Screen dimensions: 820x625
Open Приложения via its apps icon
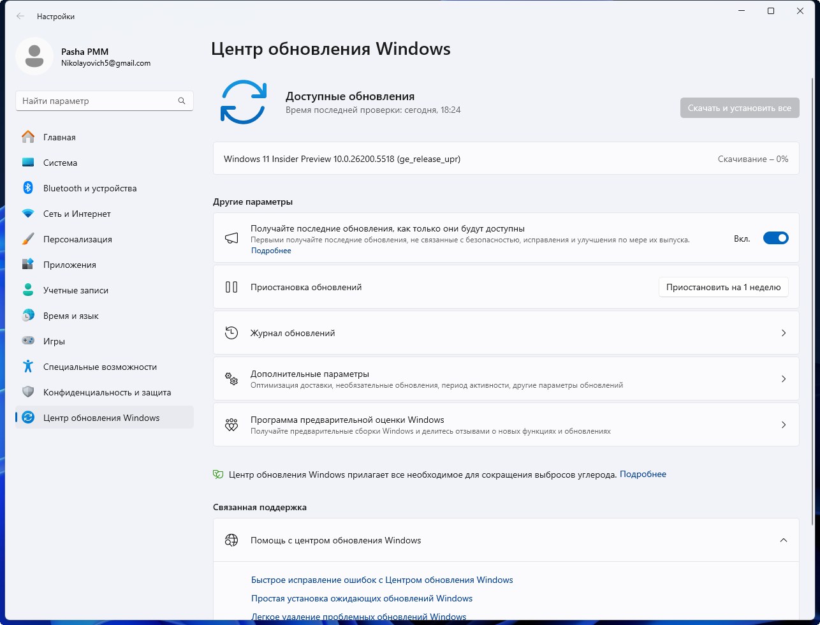[x=28, y=265]
